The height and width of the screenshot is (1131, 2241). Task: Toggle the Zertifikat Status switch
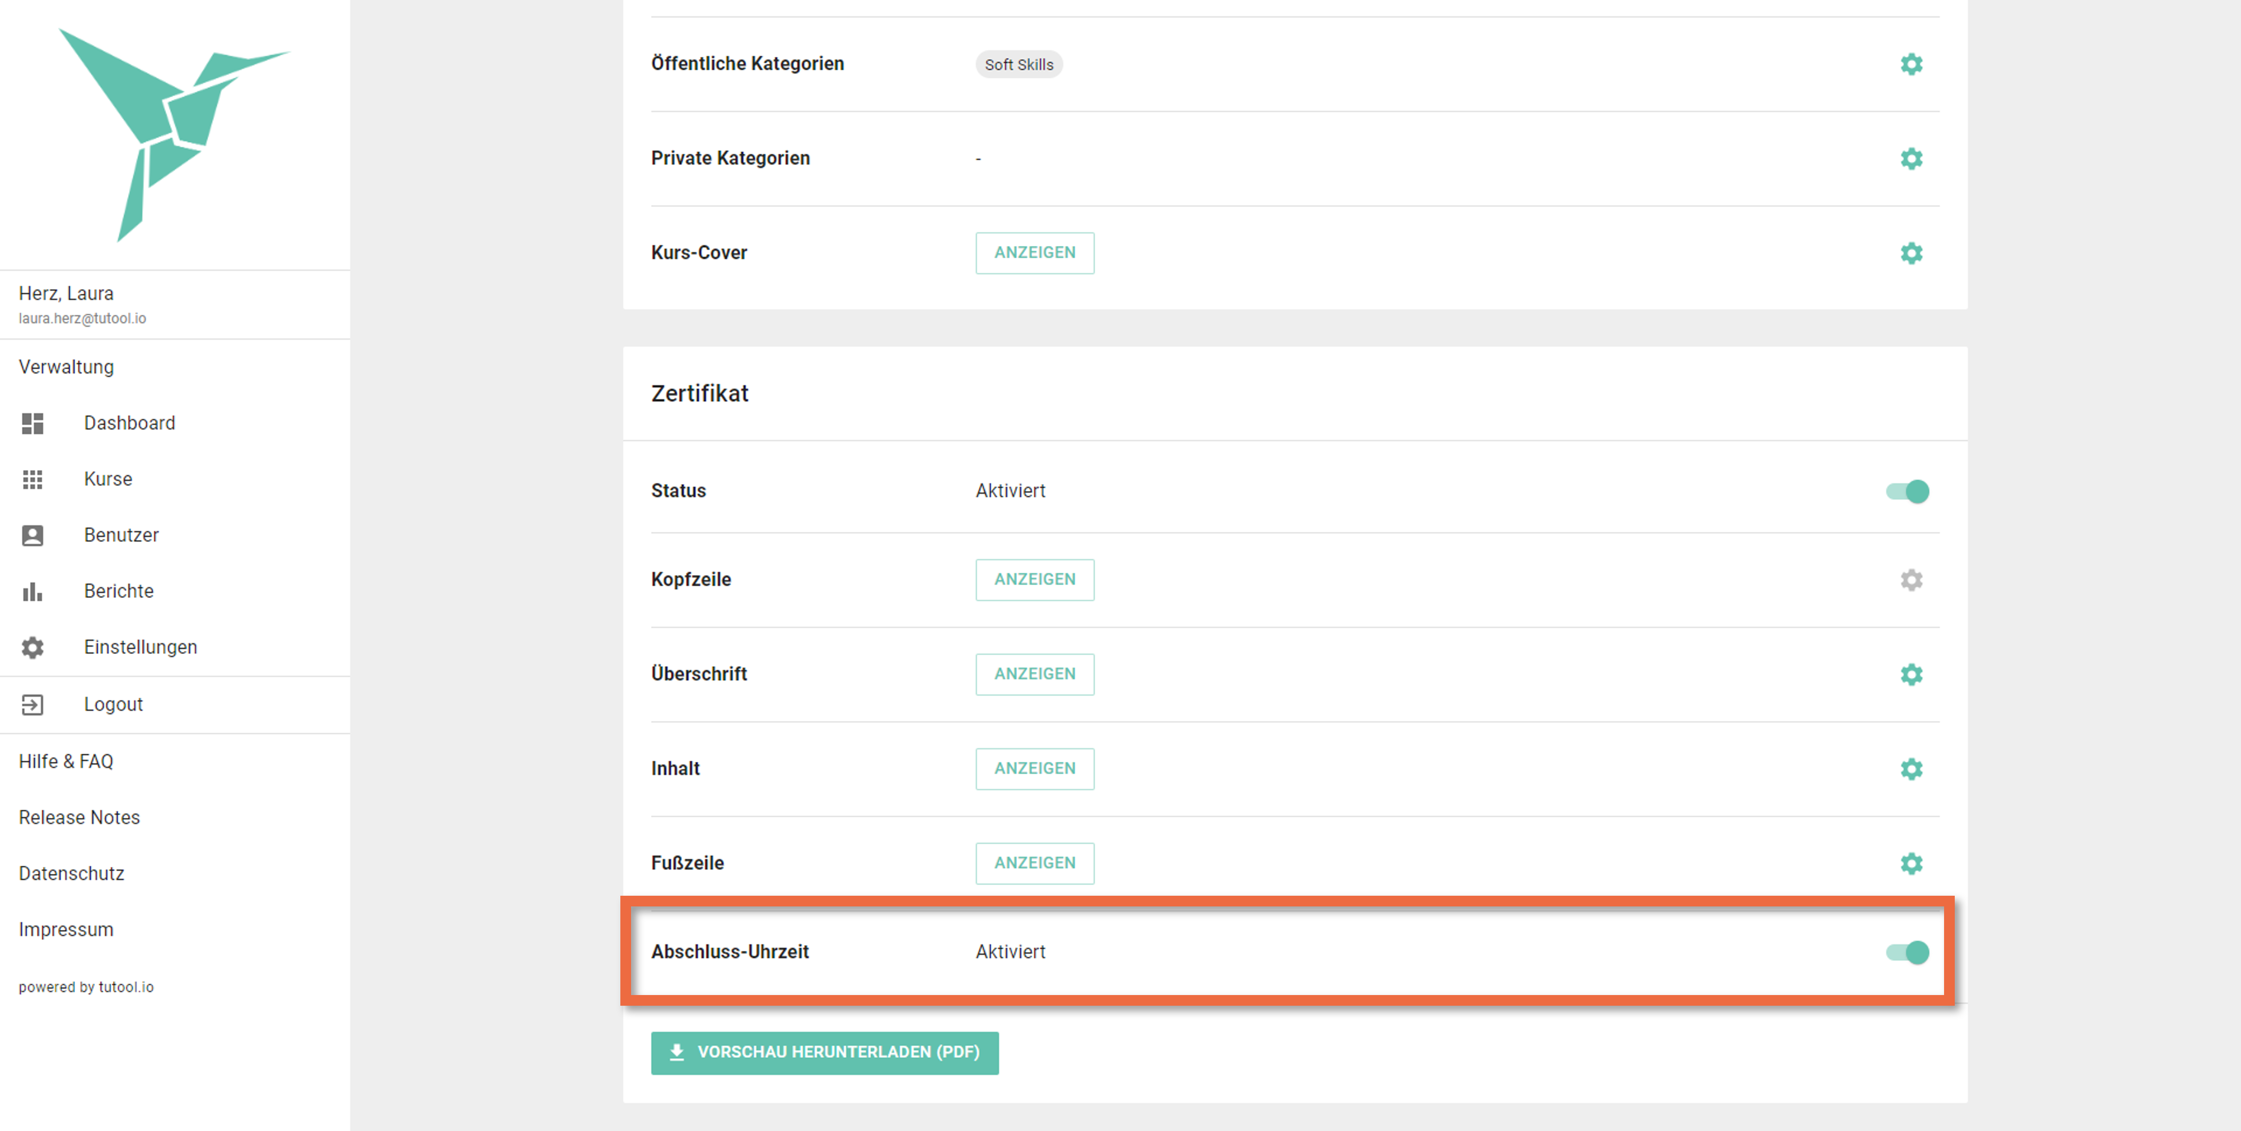1907,491
